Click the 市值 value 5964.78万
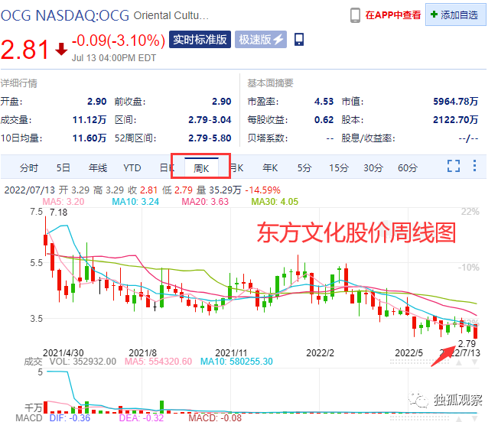Image resolution: width=498 pixels, height=422 pixels. (x=455, y=102)
